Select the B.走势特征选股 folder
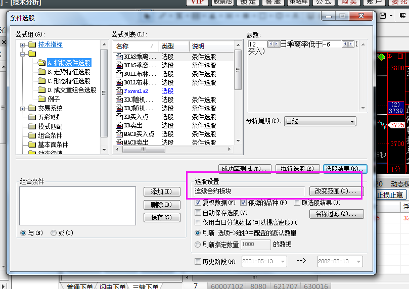409x289 pixels. coord(69,72)
